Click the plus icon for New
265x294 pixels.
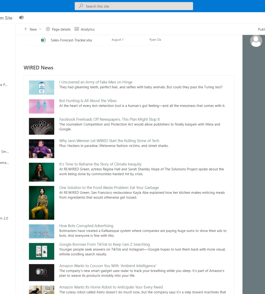pyautogui.click(x=26, y=29)
